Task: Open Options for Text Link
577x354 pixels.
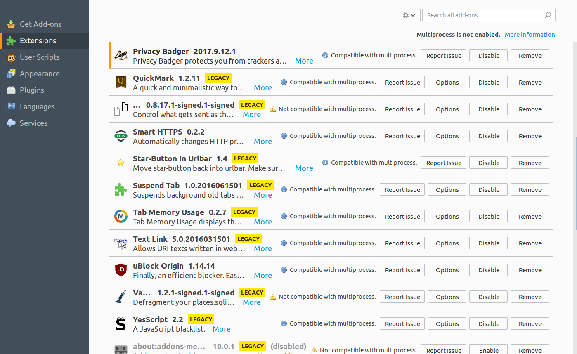Action: [x=447, y=243]
